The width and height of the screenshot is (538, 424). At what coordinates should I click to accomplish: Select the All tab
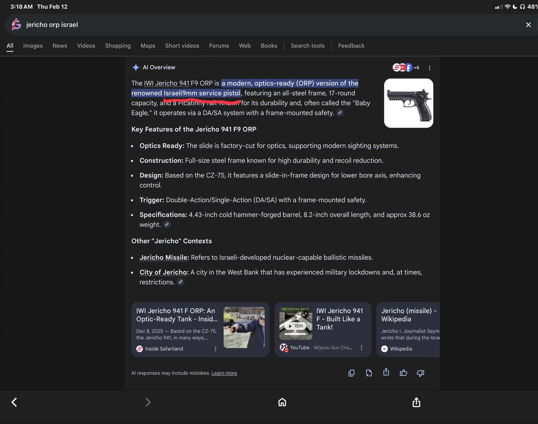[x=10, y=46]
